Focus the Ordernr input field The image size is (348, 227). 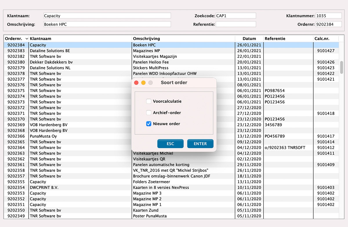tap(329, 24)
